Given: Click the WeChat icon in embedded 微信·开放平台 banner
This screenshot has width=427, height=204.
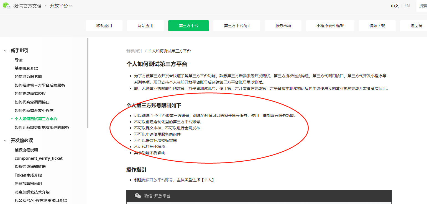Looking at the screenshot, I should pos(138,196).
